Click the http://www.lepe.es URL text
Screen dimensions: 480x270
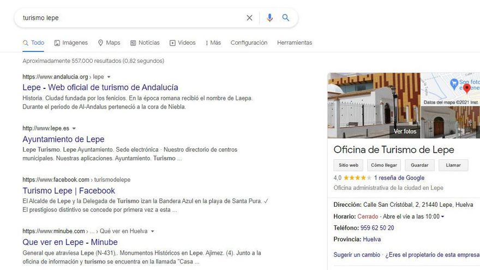(x=46, y=128)
